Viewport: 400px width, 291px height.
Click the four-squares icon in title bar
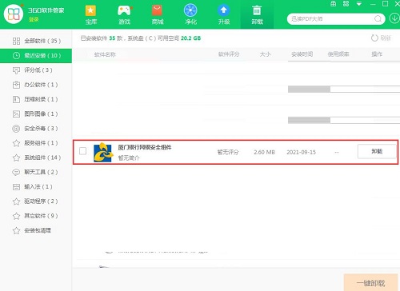346,4
